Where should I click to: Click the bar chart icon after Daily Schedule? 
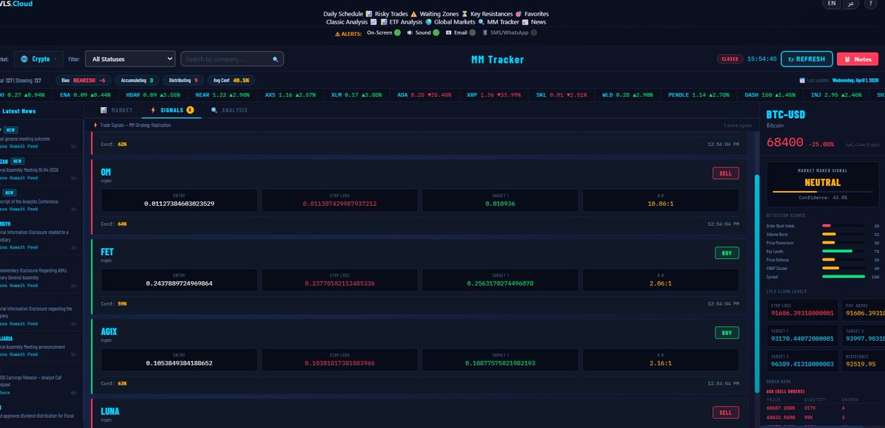pos(368,14)
